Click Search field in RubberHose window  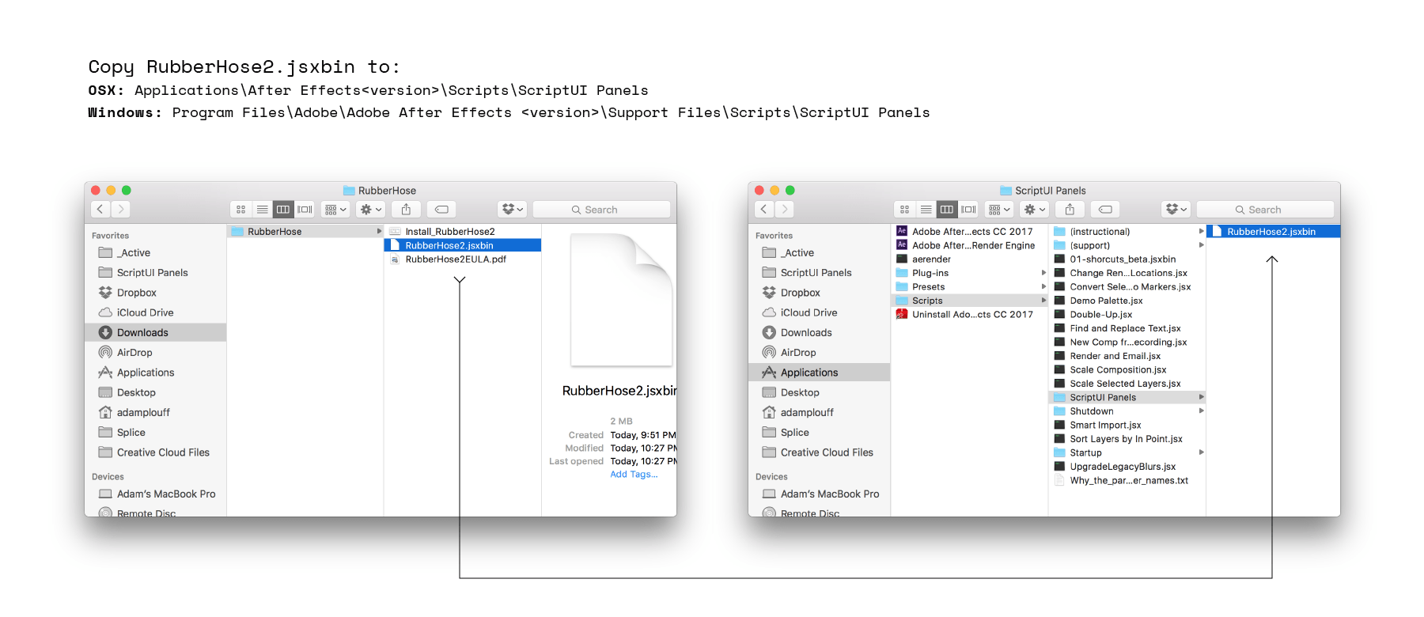601,210
